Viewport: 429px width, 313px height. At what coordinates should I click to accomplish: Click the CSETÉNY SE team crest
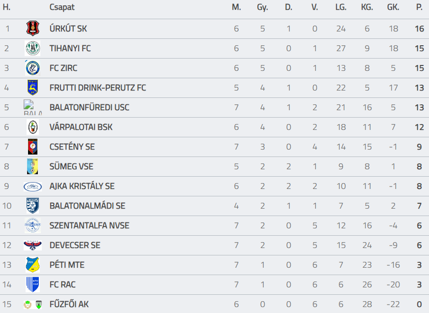32,147
